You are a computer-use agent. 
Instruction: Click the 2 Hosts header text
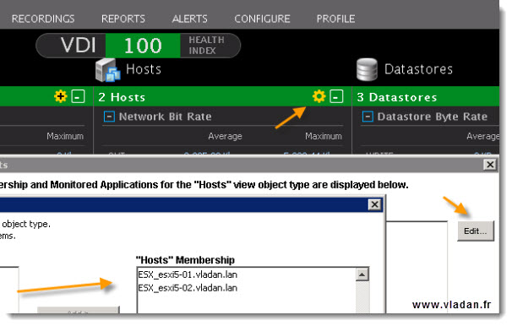pos(122,97)
